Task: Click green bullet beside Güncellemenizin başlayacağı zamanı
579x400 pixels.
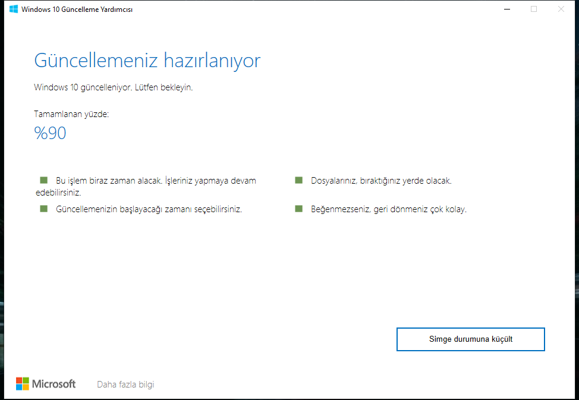Action: 43,209
